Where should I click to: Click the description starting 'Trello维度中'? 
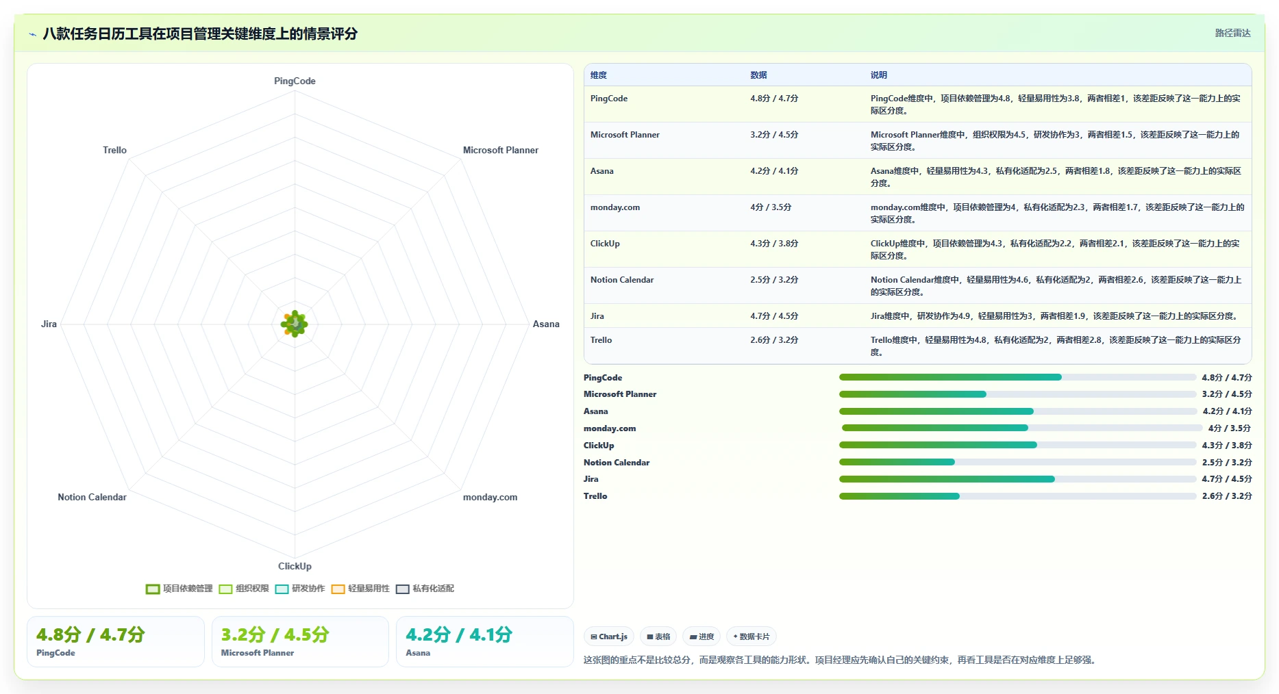(x=1056, y=346)
